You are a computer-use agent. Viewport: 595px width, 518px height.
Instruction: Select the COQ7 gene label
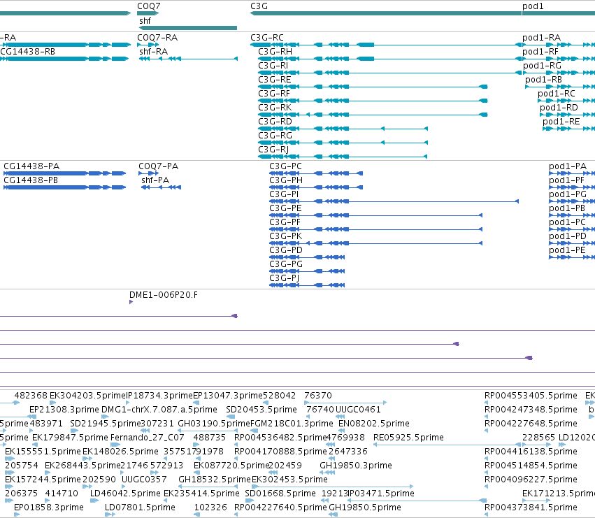tap(149, 6)
